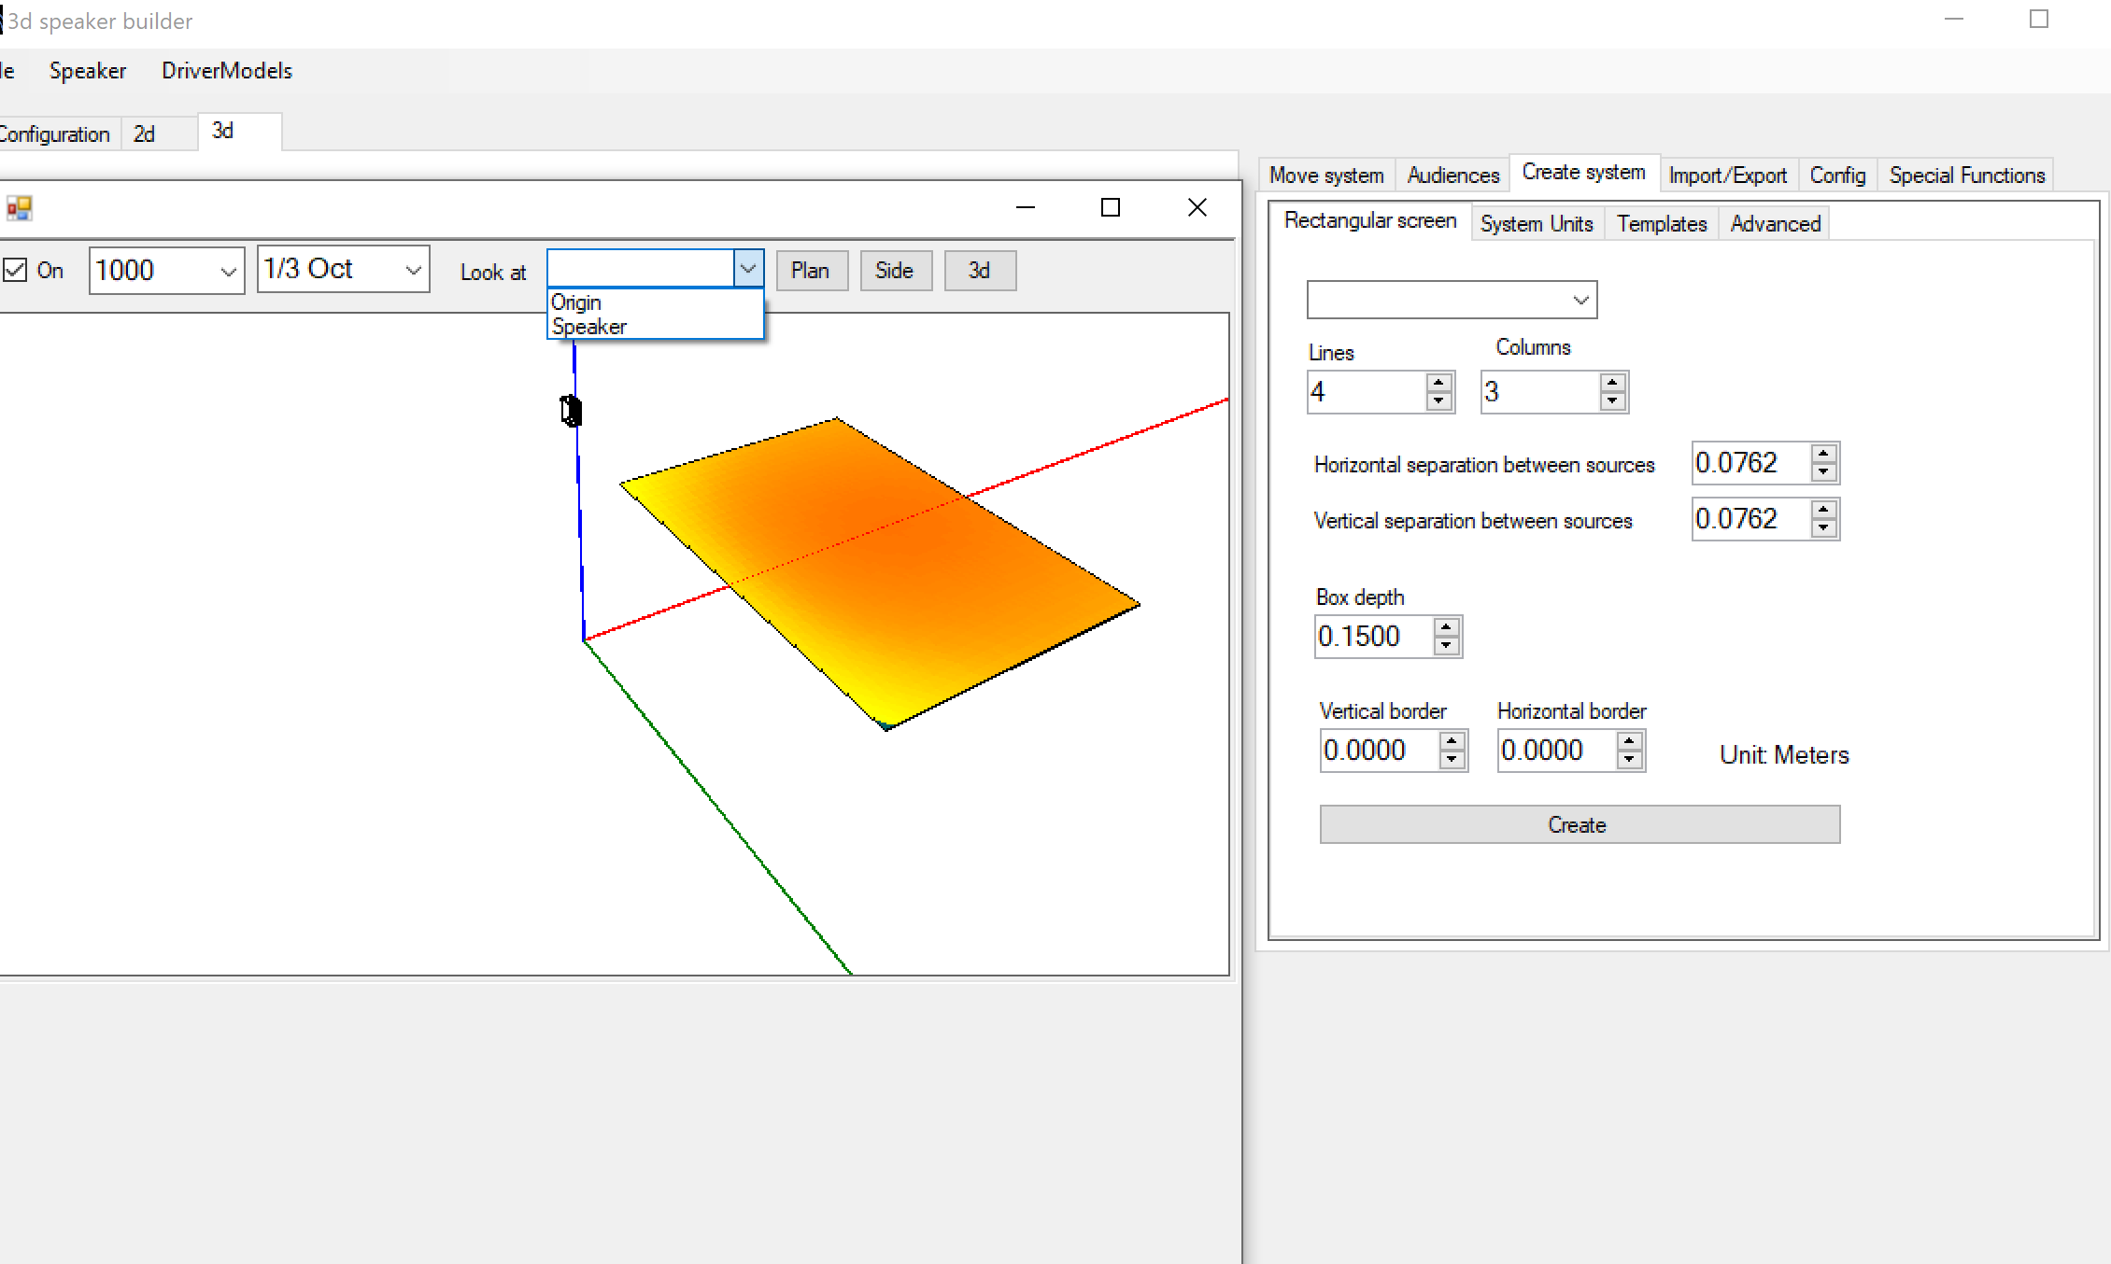Click the Create button
This screenshot has width=2111, height=1264.
pyautogui.click(x=1578, y=824)
